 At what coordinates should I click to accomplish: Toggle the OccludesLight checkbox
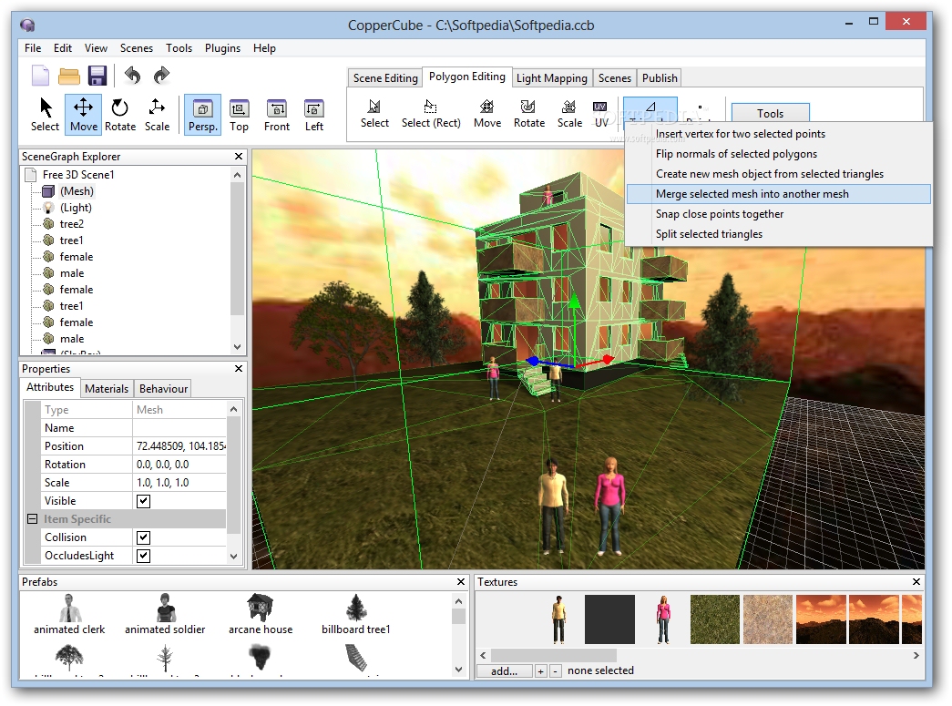pyautogui.click(x=143, y=556)
